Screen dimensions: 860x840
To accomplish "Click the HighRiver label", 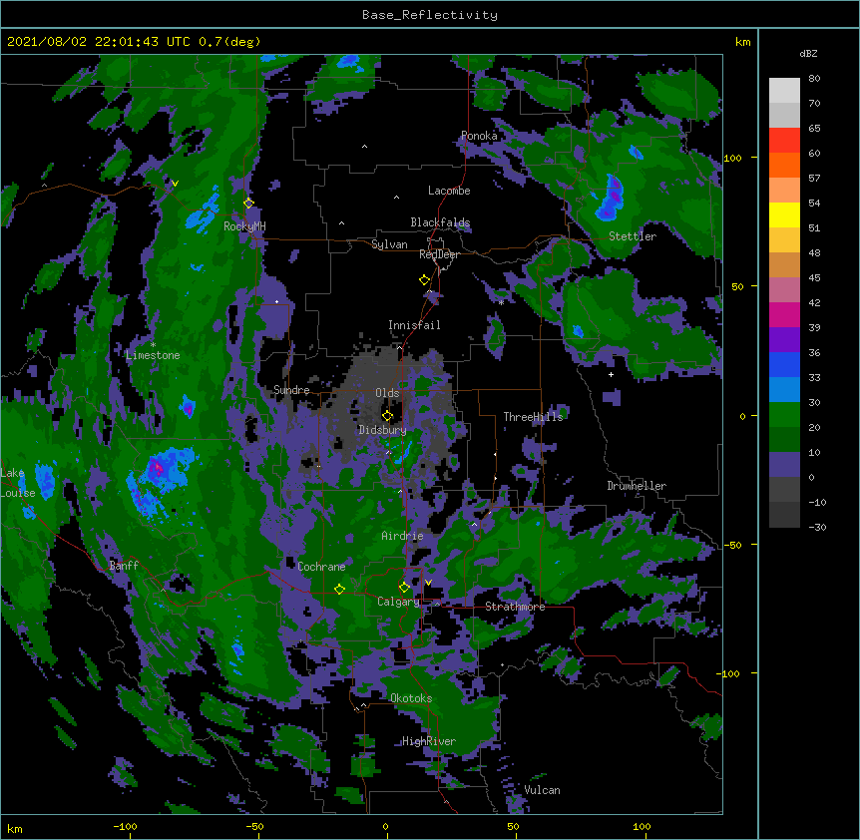I will [x=429, y=741].
